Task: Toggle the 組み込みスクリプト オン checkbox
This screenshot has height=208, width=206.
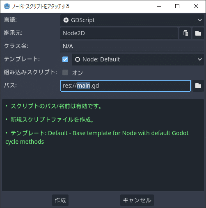Action: (x=65, y=72)
